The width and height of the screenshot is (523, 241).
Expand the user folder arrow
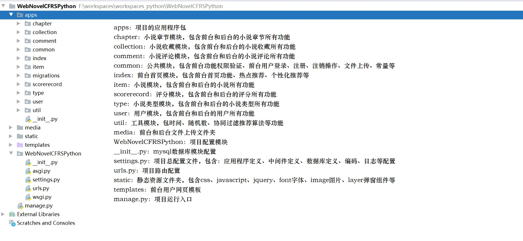click(19, 101)
